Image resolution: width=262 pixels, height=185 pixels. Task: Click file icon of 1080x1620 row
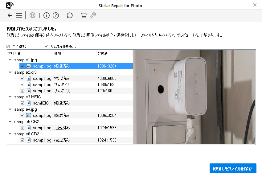[x=29, y=84]
